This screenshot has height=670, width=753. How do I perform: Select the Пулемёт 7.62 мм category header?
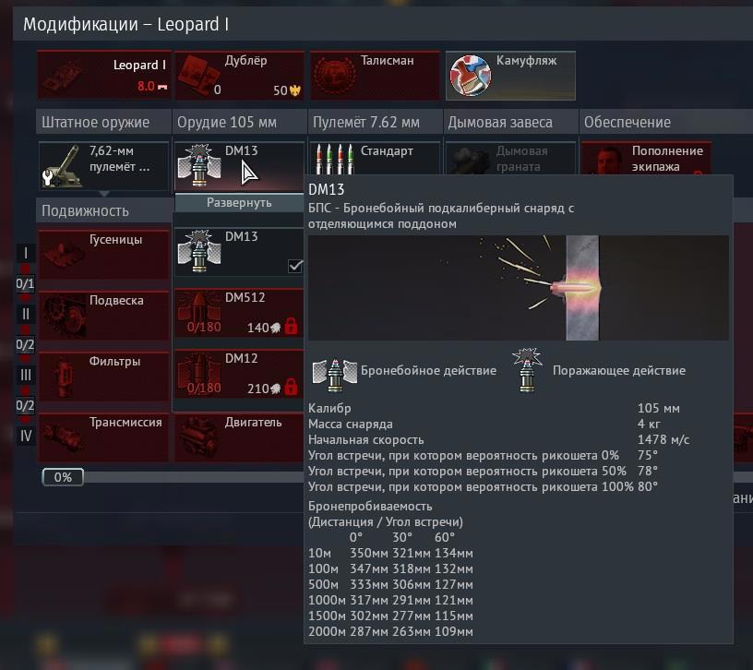(x=375, y=122)
